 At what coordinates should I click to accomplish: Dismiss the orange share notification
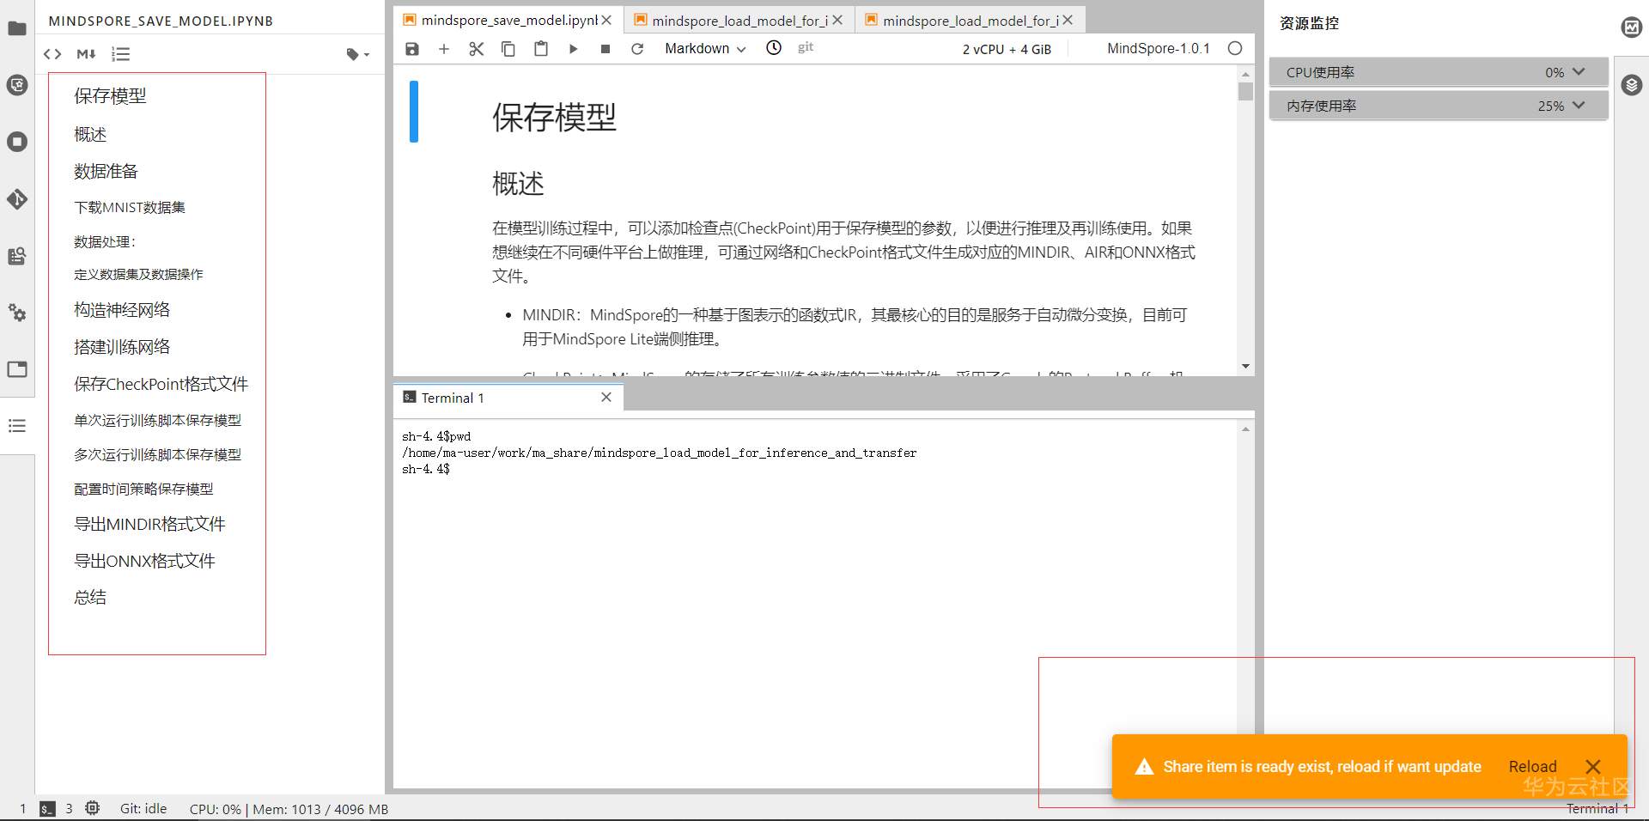[1593, 767]
